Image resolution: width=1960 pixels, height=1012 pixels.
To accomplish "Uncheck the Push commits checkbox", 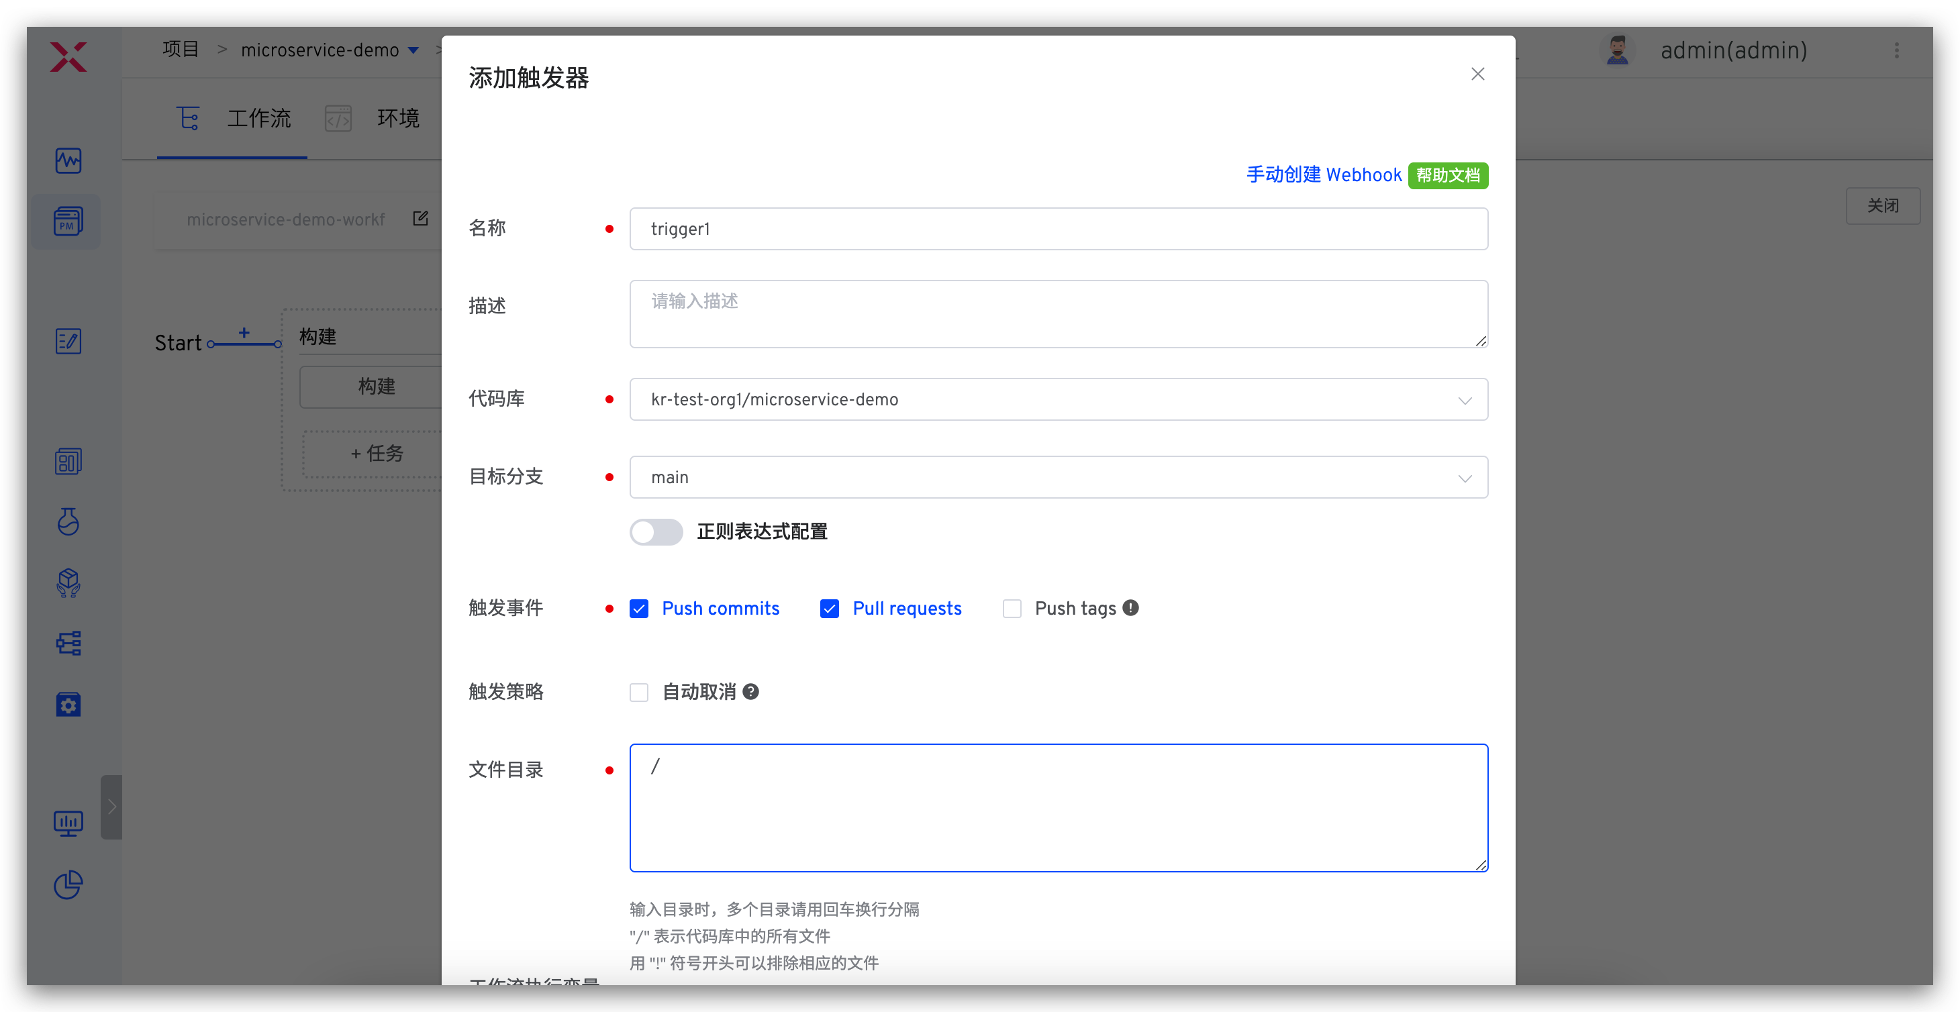I will (x=639, y=609).
